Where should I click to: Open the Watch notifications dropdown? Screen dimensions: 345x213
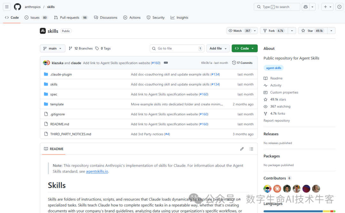tap(242, 31)
